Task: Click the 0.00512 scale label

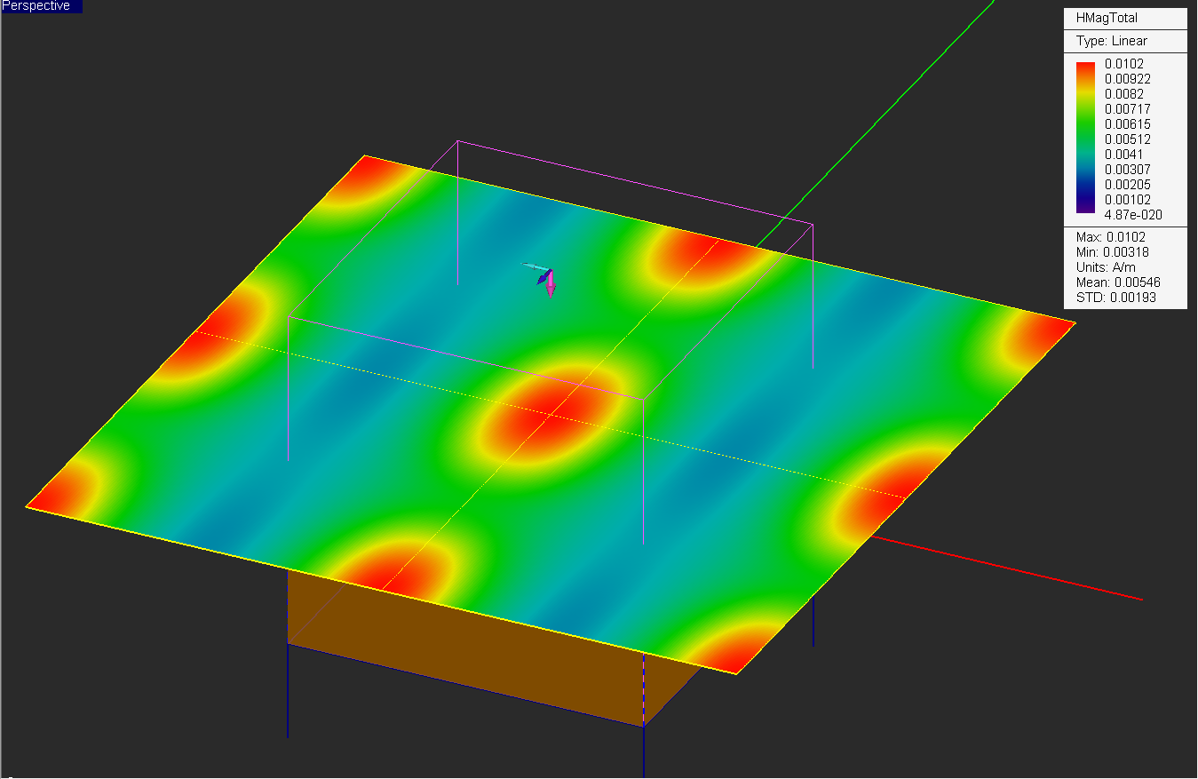Action: tap(1127, 139)
